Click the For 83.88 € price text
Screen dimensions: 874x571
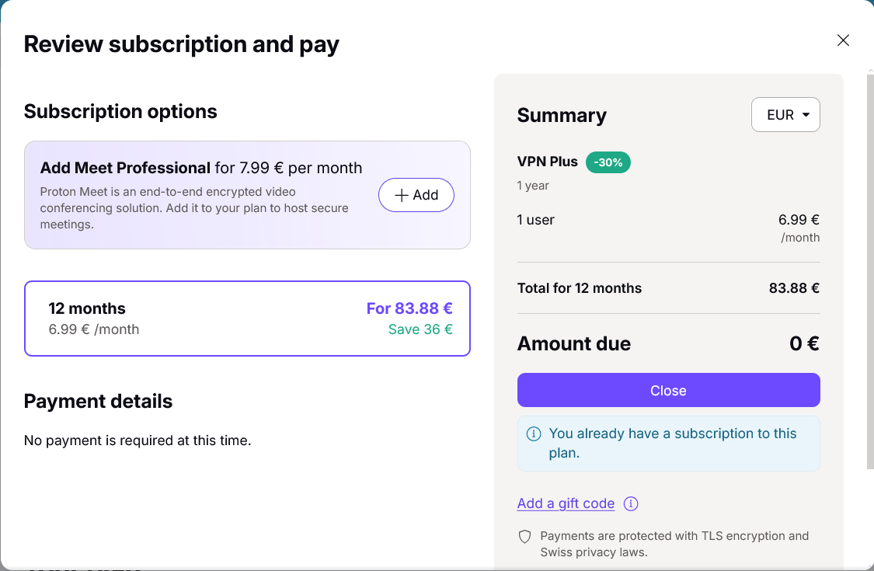pyautogui.click(x=409, y=308)
